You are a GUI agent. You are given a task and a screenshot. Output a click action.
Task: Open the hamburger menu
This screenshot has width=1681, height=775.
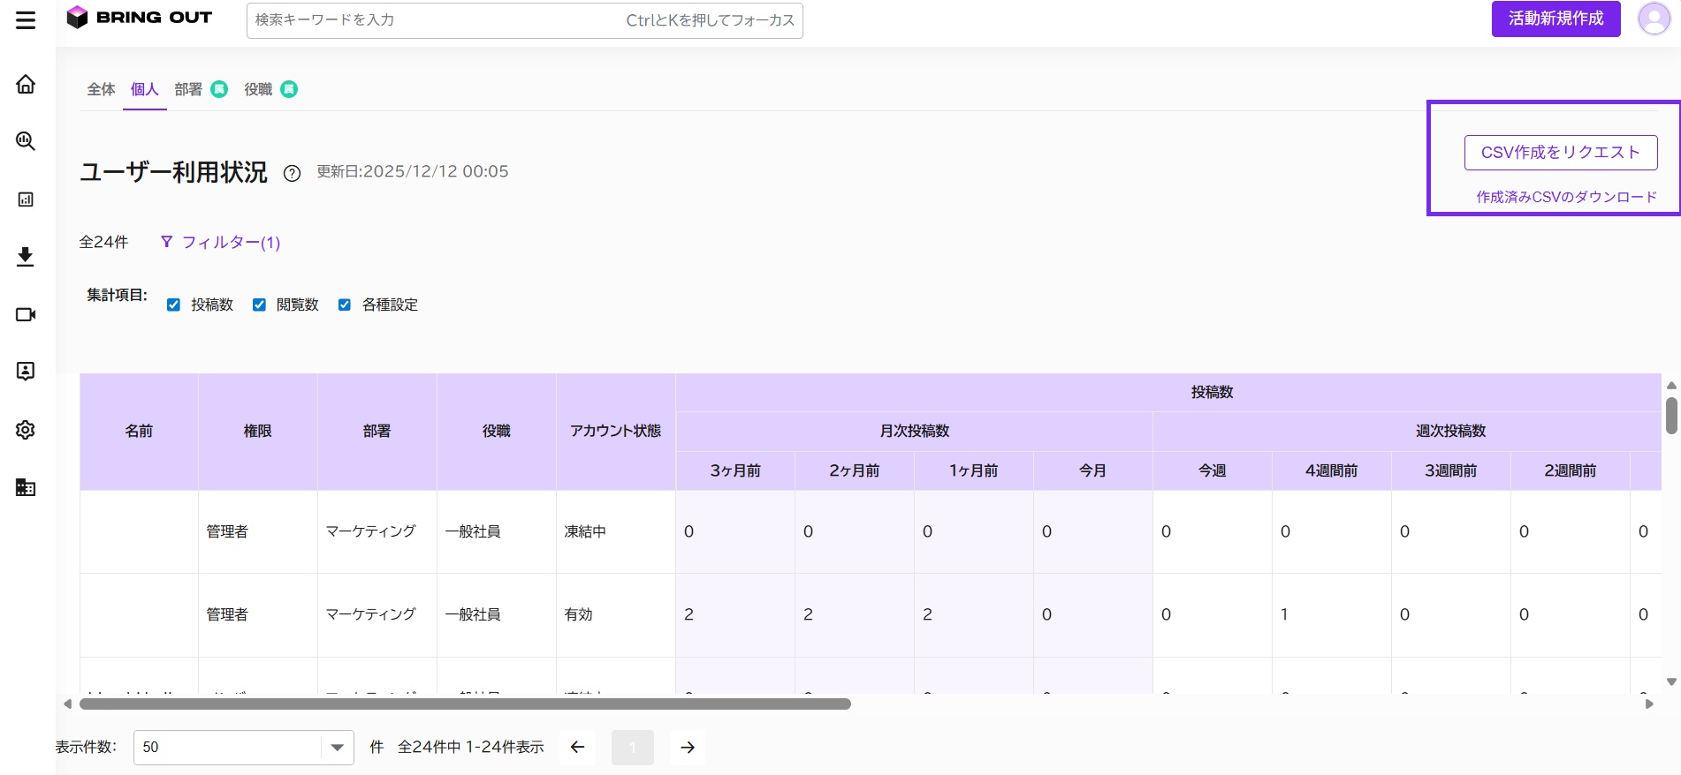[26, 19]
